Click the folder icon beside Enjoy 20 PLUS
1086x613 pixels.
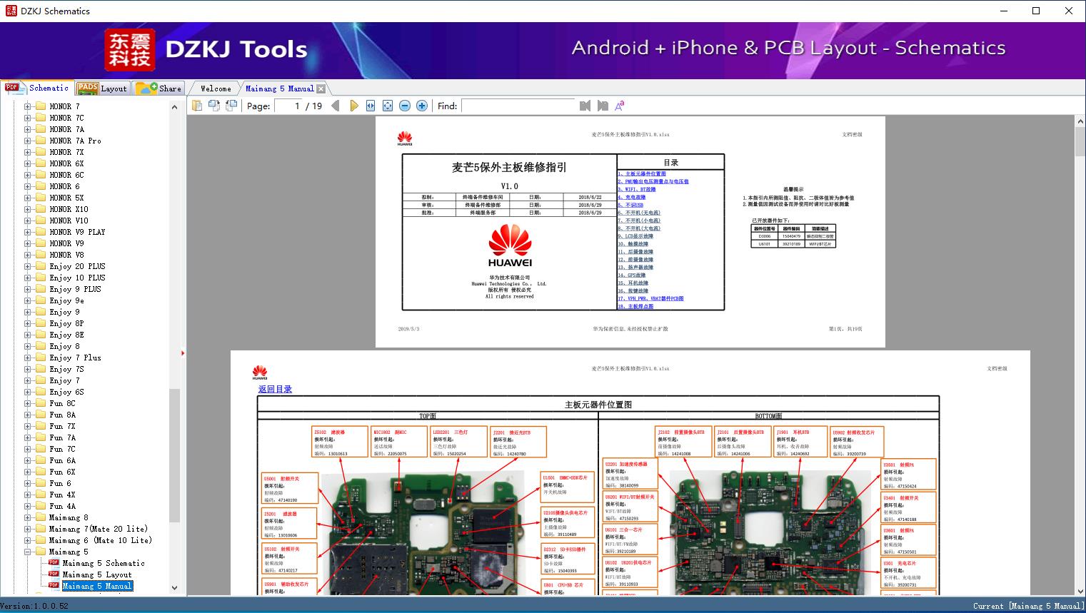pyautogui.click(x=41, y=266)
